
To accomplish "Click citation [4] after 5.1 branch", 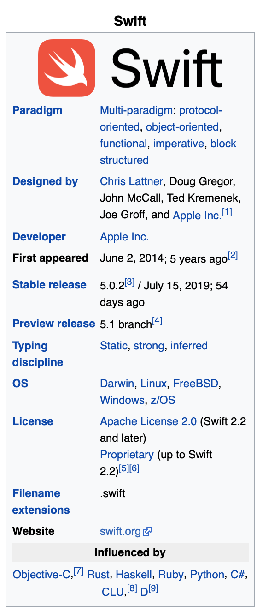I will [x=157, y=321].
